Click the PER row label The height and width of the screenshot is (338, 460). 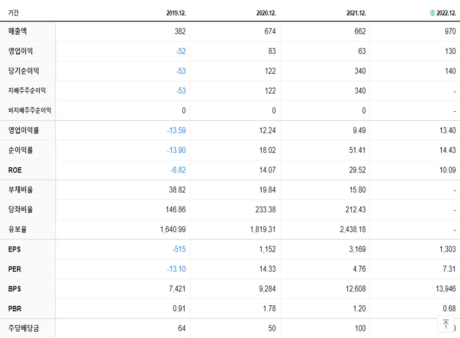(x=14, y=269)
